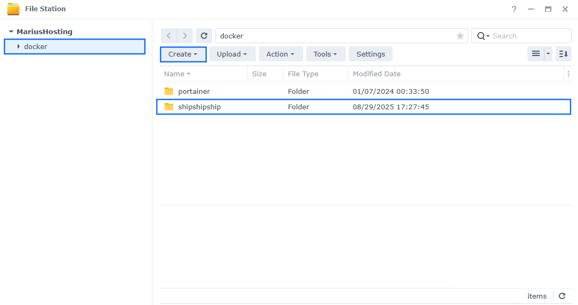Click the Settings button
This screenshot has height=305, width=578.
(x=370, y=54)
